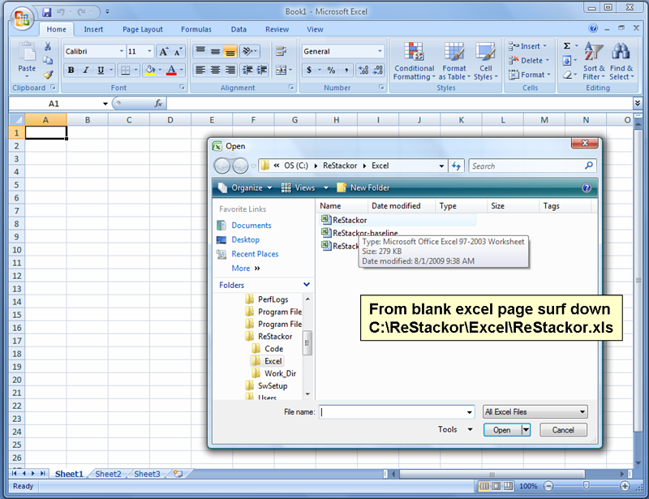Open Desktop favorite link
Viewport: 649px width, 499px height.
[x=246, y=240]
